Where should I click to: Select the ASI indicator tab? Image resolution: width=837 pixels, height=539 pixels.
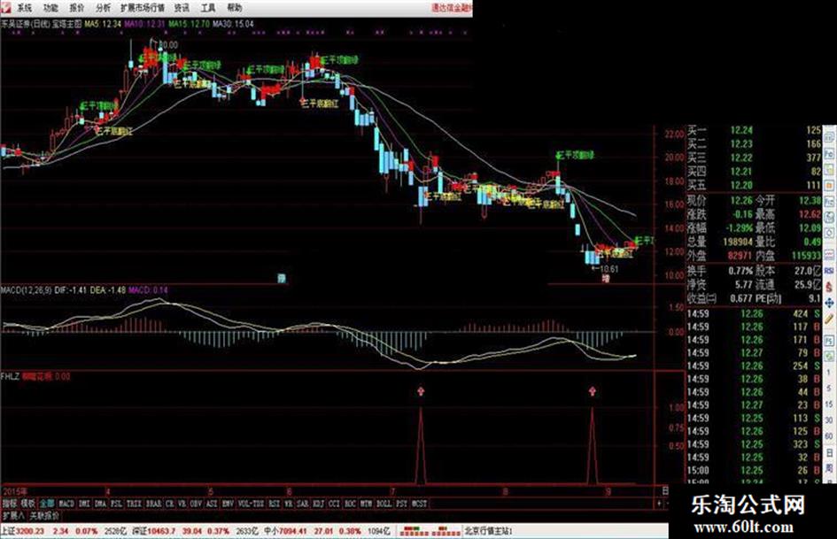(210, 504)
